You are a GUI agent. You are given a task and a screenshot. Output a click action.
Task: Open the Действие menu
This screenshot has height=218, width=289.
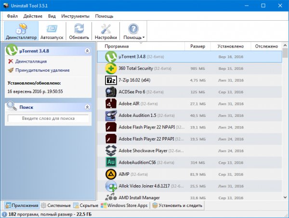click(x=33, y=16)
